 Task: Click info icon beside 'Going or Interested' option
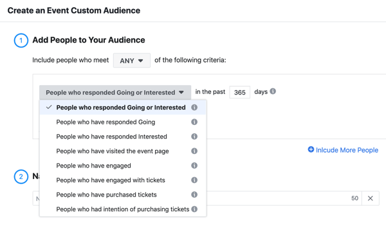tap(194, 108)
